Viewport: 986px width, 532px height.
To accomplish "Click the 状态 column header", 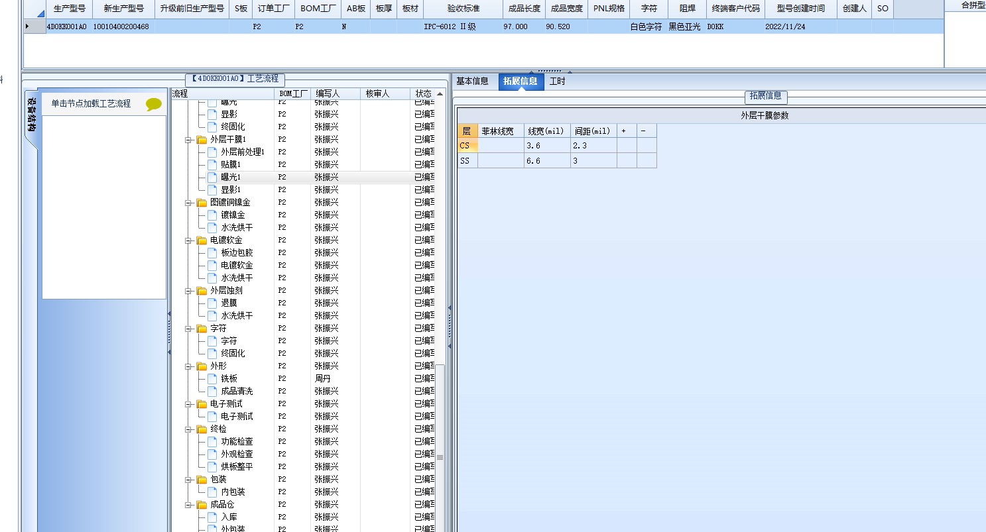I will 423,94.
